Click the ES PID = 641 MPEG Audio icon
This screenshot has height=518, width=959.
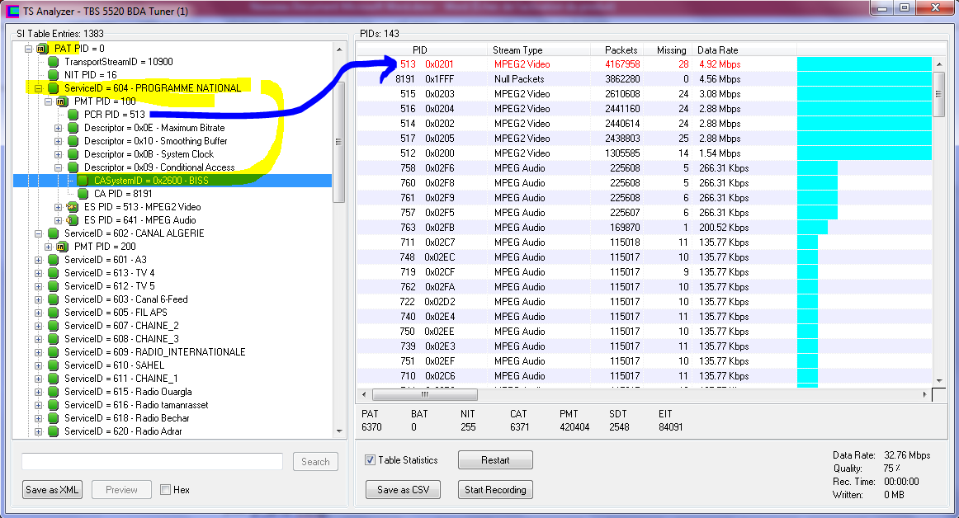(72, 220)
